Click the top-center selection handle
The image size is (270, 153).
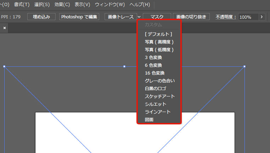124,66
